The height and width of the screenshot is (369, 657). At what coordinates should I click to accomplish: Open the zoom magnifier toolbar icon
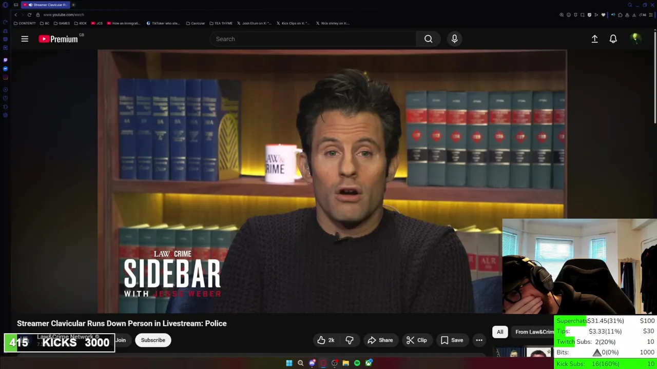(x=562, y=15)
